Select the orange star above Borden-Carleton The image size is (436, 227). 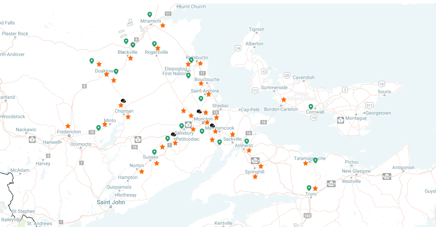(x=284, y=100)
